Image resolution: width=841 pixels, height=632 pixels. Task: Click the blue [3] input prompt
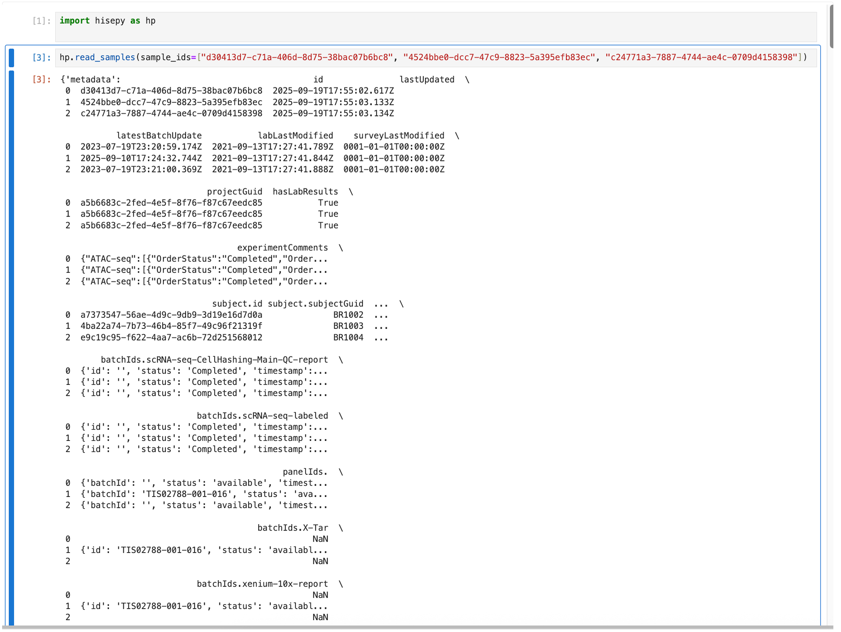tap(42, 57)
